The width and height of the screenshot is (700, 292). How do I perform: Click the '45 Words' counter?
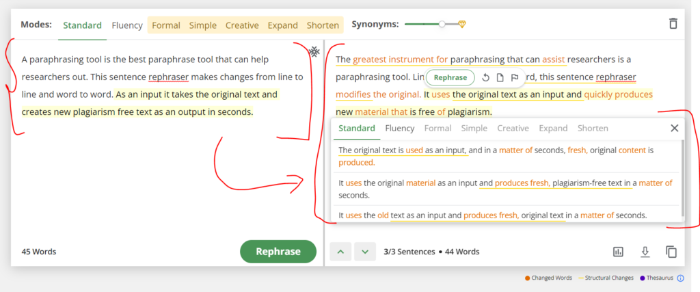pyautogui.click(x=39, y=252)
